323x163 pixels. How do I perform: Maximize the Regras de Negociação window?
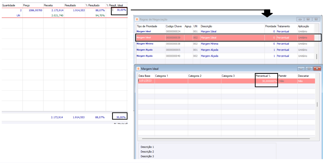click(x=308, y=19)
